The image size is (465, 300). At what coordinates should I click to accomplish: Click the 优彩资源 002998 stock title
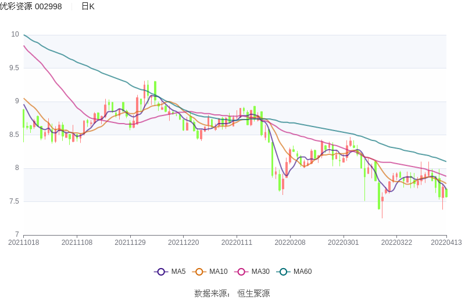pos(31,6)
